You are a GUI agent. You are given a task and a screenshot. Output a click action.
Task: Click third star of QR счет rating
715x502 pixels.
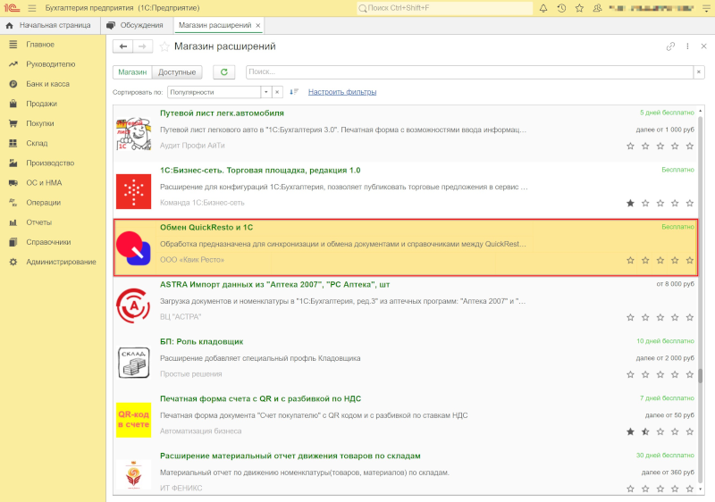click(660, 431)
